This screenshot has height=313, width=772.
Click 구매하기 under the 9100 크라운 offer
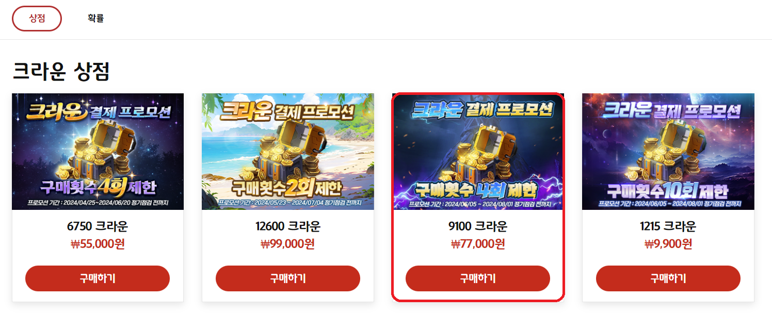click(x=478, y=278)
